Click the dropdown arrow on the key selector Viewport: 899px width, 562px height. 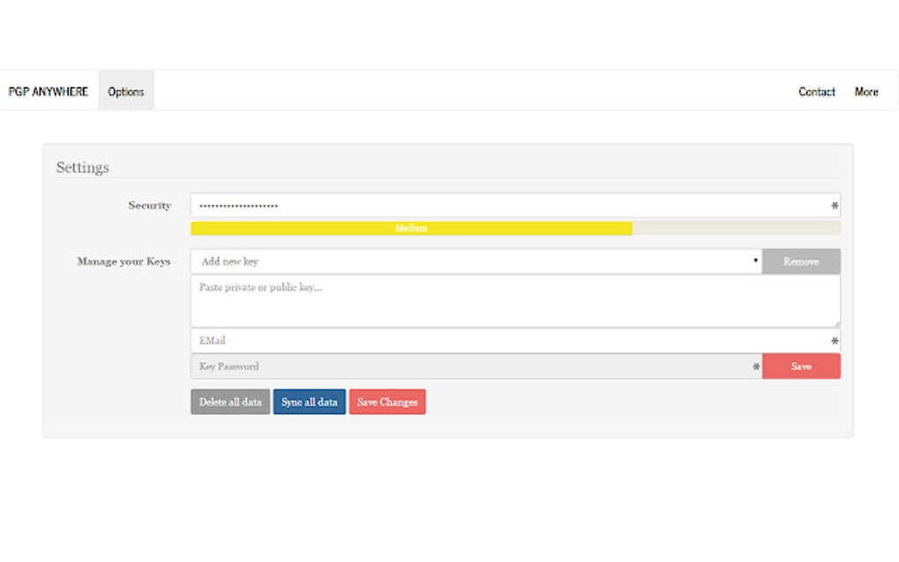point(755,261)
